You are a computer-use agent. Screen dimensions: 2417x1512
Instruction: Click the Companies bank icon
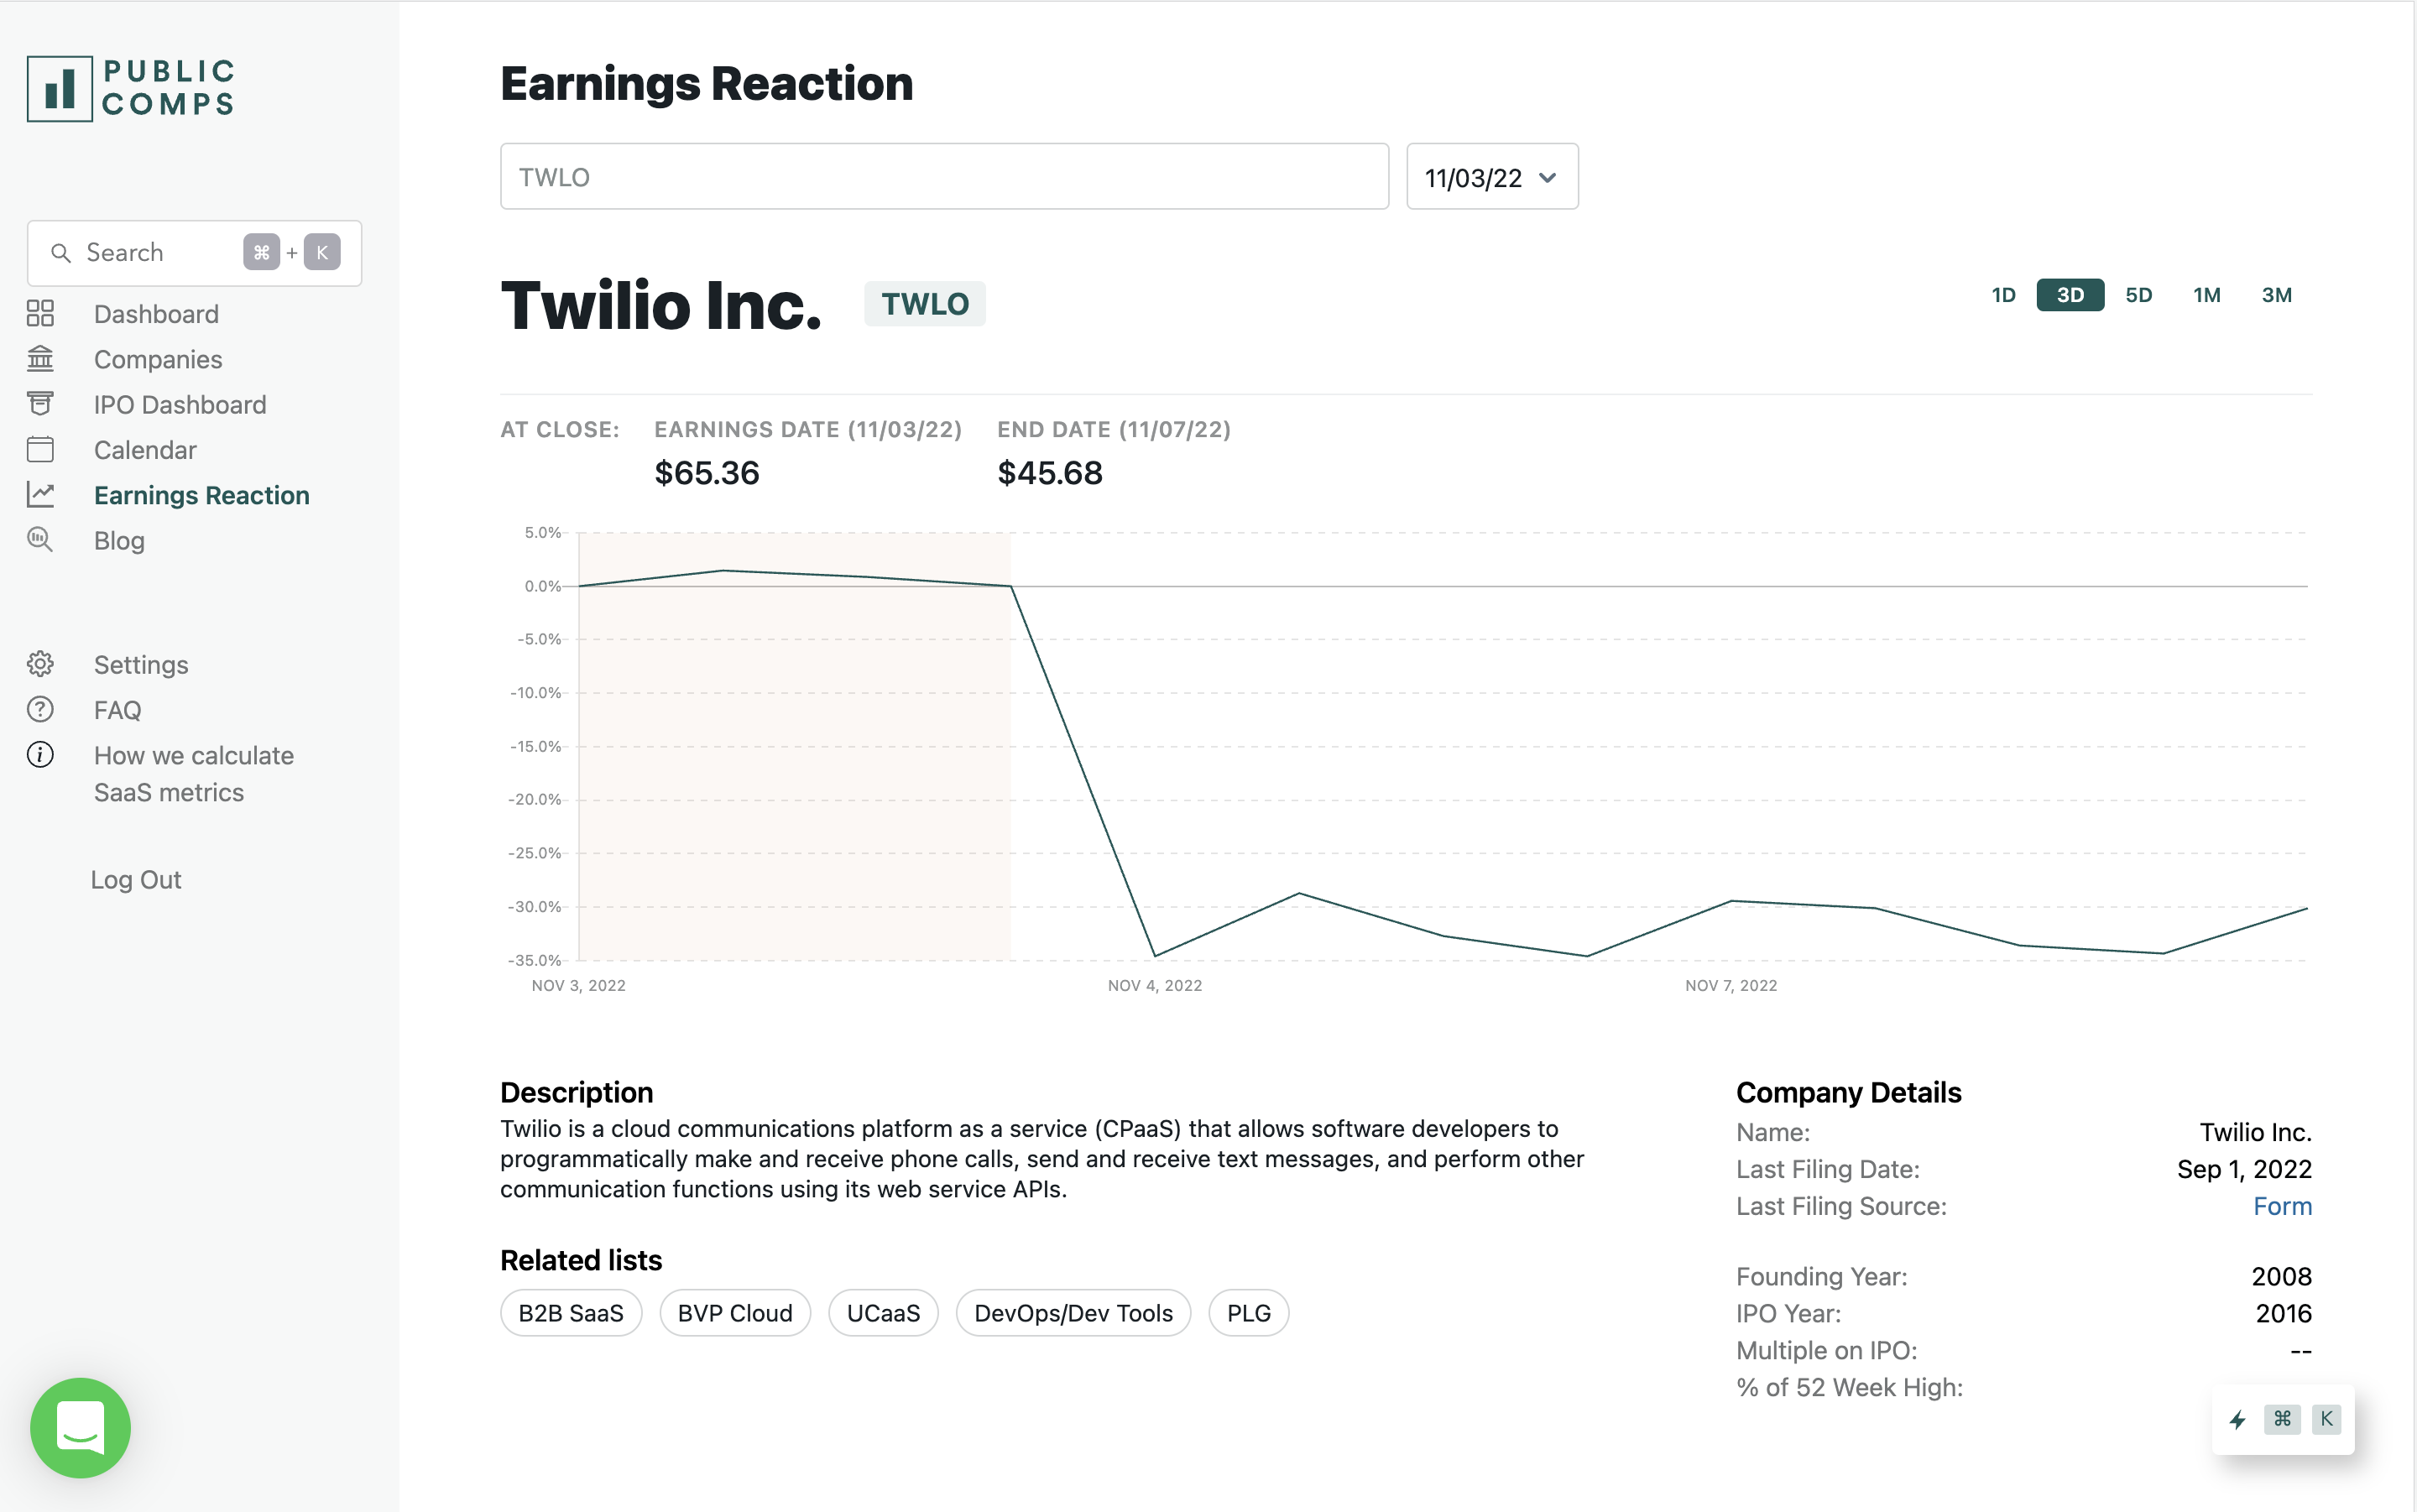[40, 359]
